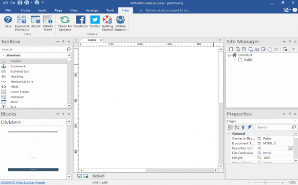Click the copy page icon in Site Manager
The image size is (298, 185).
[x=270, y=49]
